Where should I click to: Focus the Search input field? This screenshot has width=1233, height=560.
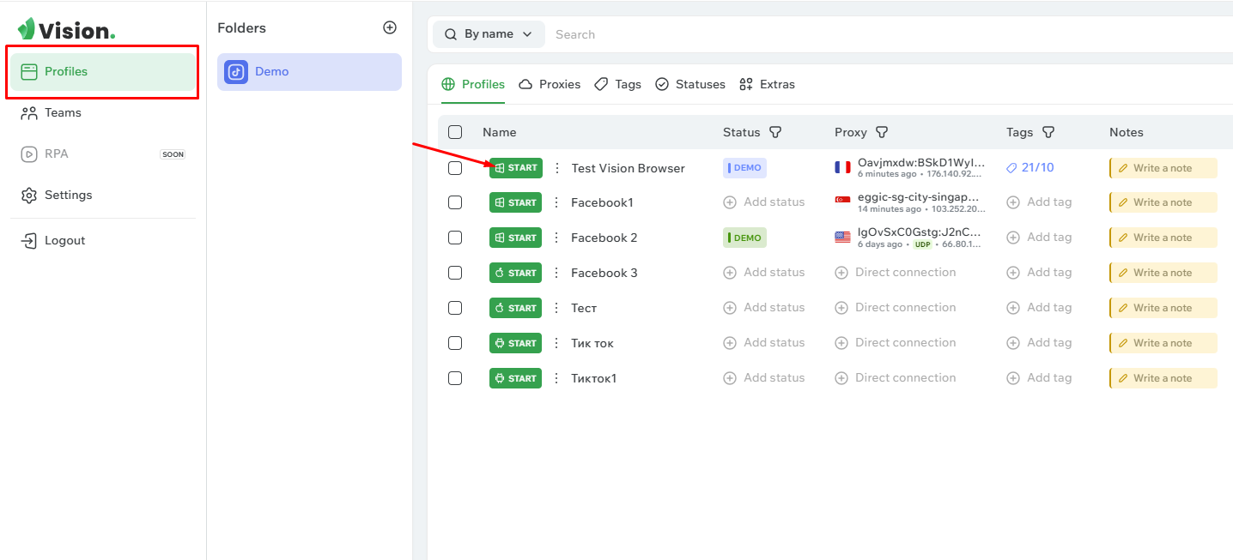coord(891,34)
